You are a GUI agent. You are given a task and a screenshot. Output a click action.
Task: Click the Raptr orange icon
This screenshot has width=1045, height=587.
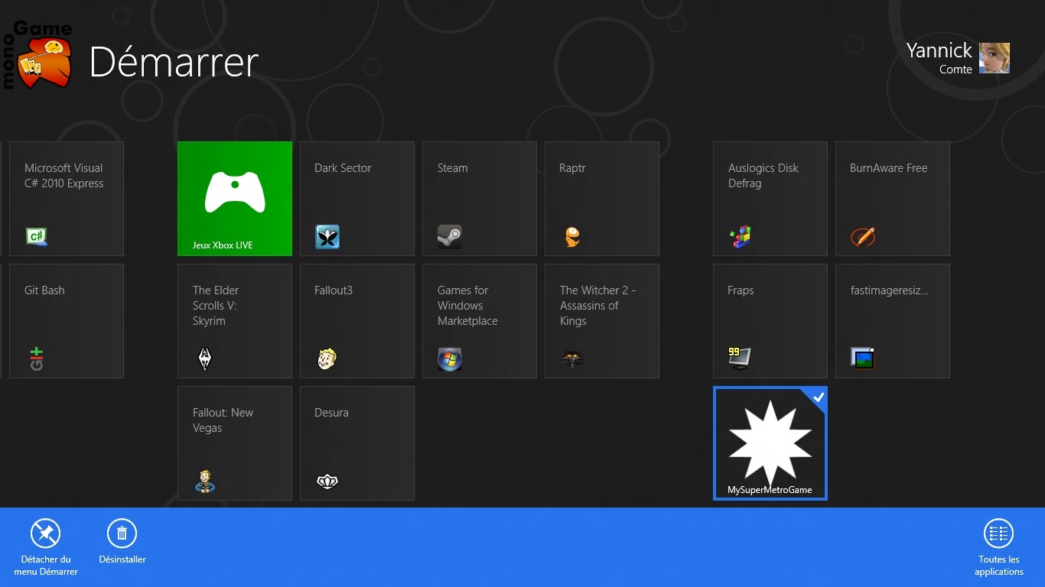point(572,237)
